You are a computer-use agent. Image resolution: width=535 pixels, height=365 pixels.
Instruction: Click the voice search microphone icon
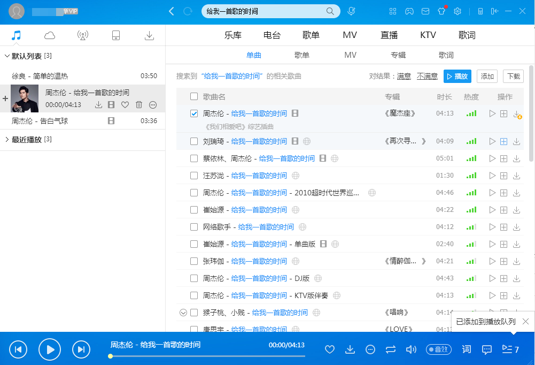[x=351, y=11]
